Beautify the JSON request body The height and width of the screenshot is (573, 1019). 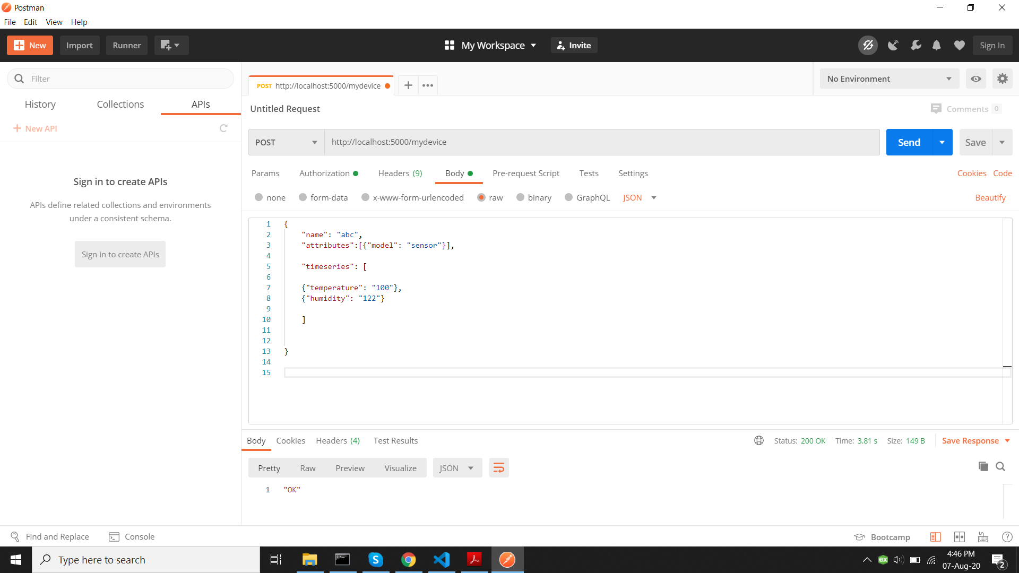[990, 197]
